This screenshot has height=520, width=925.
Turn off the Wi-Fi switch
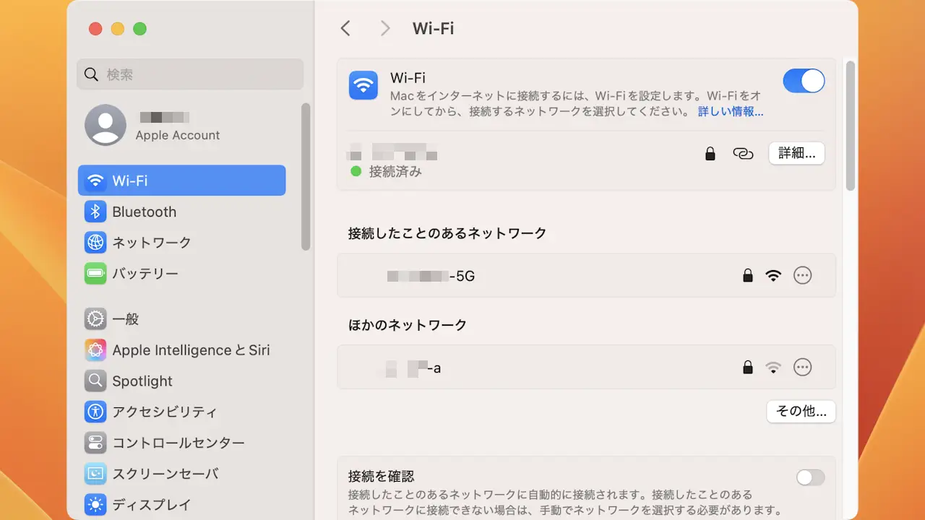coord(804,81)
